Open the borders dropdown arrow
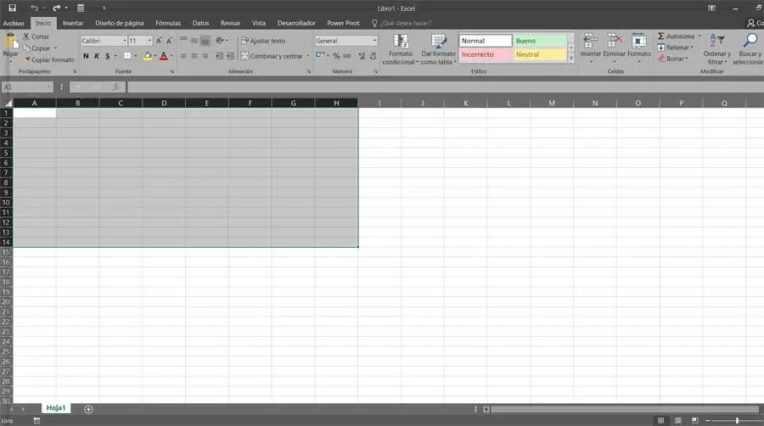 point(136,56)
